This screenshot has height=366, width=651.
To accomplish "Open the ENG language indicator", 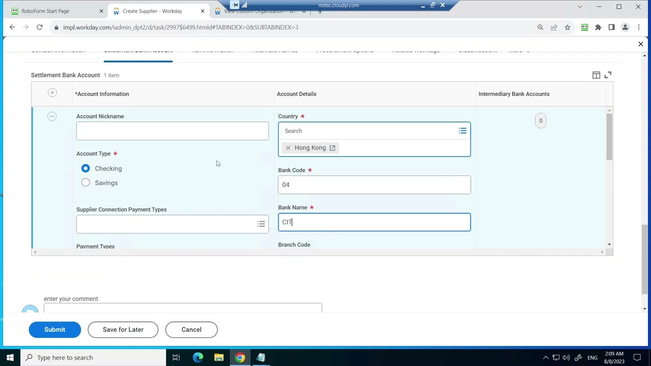I will (x=593, y=358).
